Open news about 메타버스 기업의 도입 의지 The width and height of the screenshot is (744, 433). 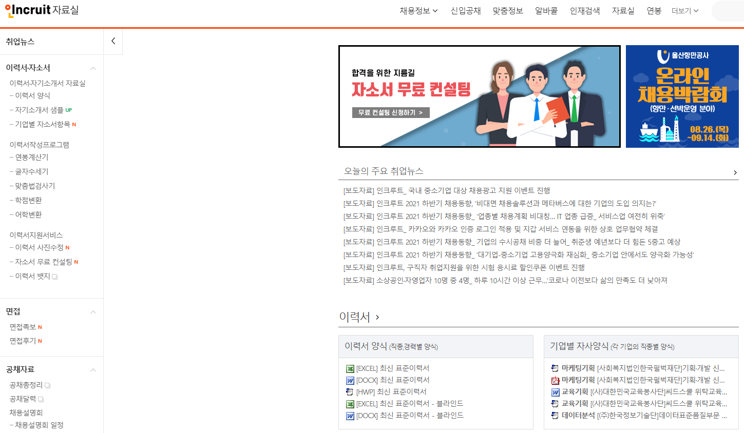pyautogui.click(x=500, y=203)
